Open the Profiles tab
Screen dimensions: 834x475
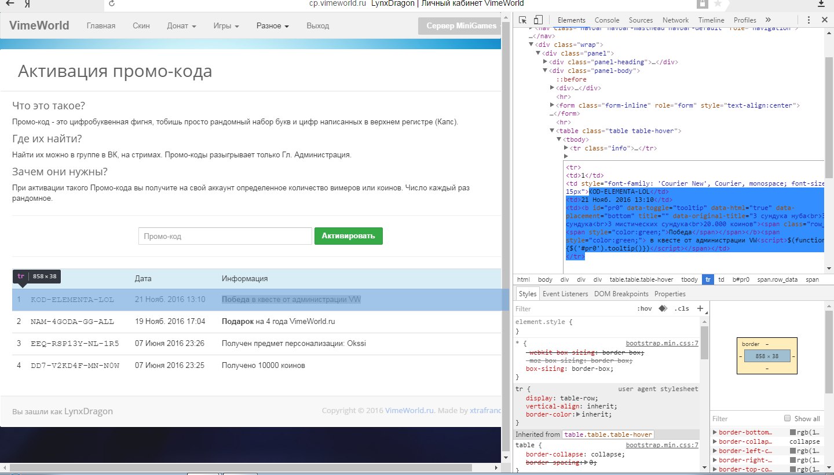coord(745,20)
